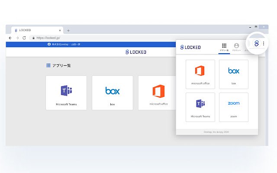Launch Microsoft Teams from the popup
The height and width of the screenshot is (173, 277).
tap(200, 107)
